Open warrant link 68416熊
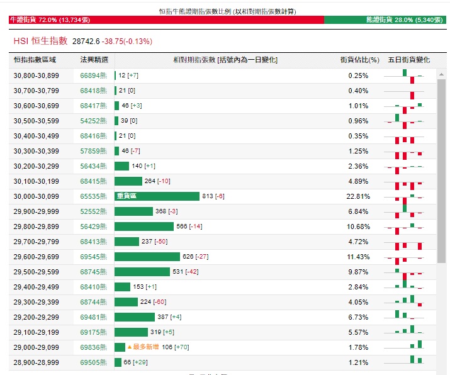 point(94,136)
